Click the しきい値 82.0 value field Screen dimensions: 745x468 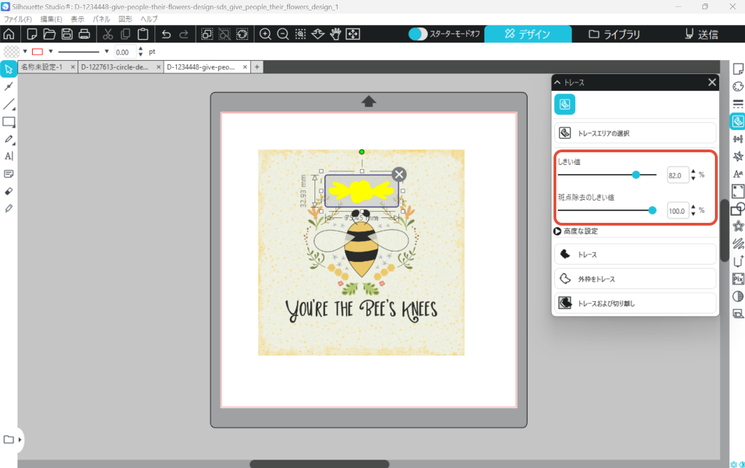coord(678,175)
